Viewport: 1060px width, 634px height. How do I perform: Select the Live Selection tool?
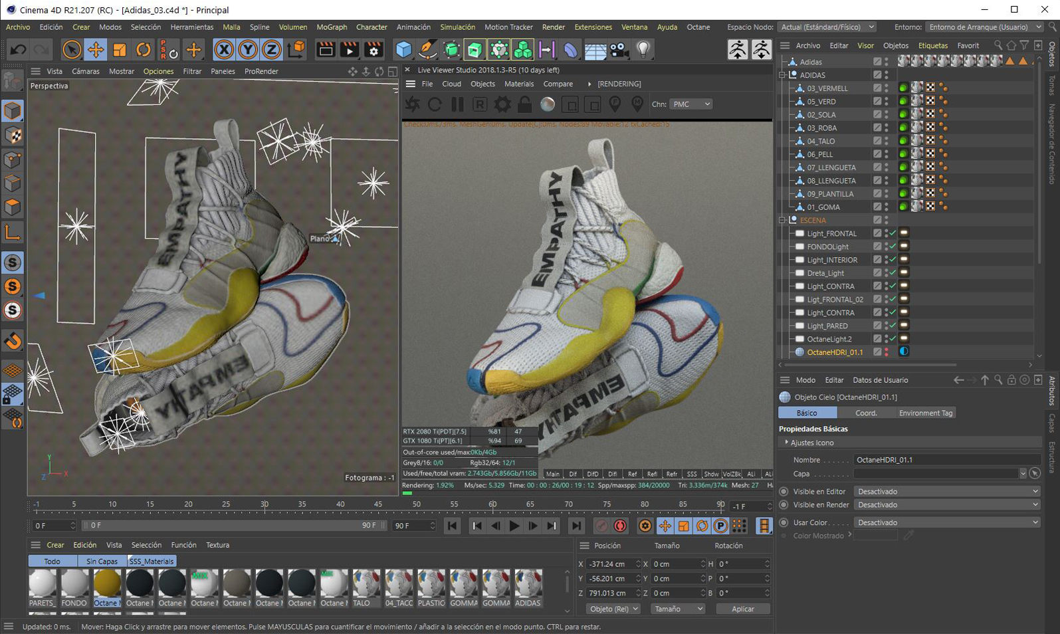click(72, 49)
